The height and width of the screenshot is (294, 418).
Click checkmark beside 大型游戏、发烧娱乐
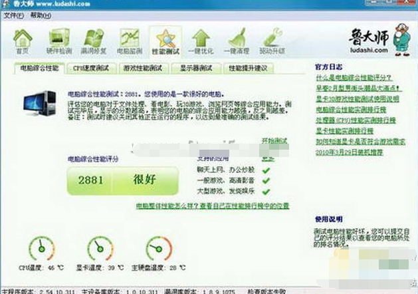pos(266,192)
